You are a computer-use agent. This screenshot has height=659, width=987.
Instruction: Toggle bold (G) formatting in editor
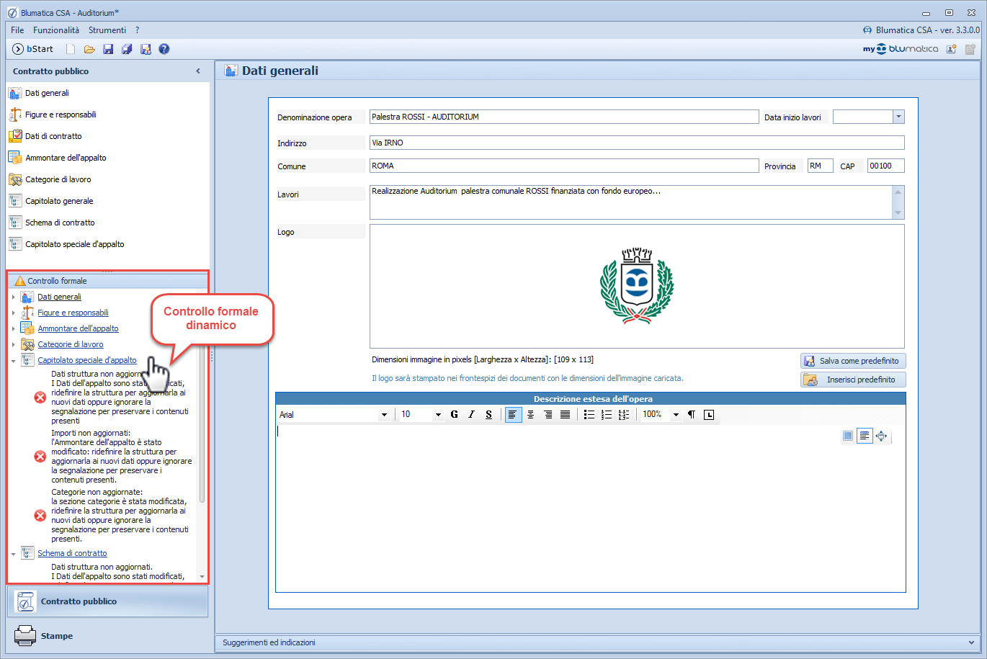(x=454, y=414)
